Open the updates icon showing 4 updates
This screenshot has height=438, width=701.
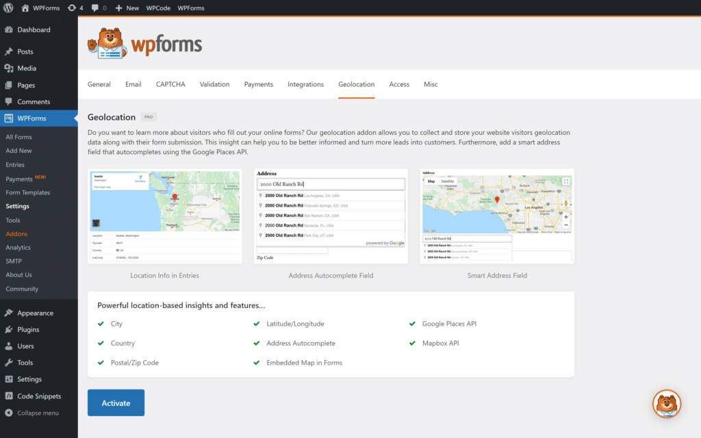click(x=72, y=8)
